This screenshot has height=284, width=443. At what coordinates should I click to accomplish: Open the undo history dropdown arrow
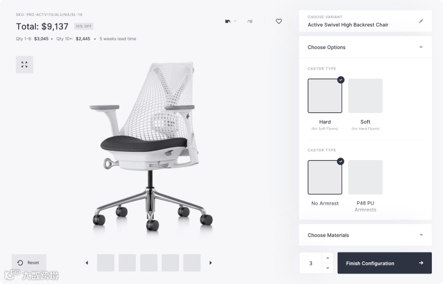(x=235, y=21)
